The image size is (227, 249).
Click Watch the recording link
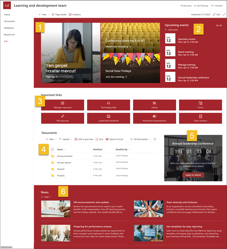click(x=118, y=46)
